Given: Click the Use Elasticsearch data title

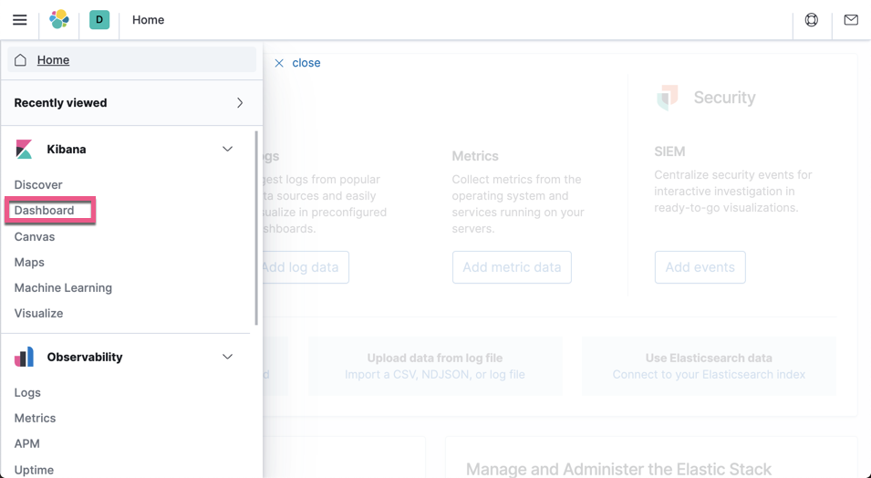Looking at the screenshot, I should tap(709, 358).
